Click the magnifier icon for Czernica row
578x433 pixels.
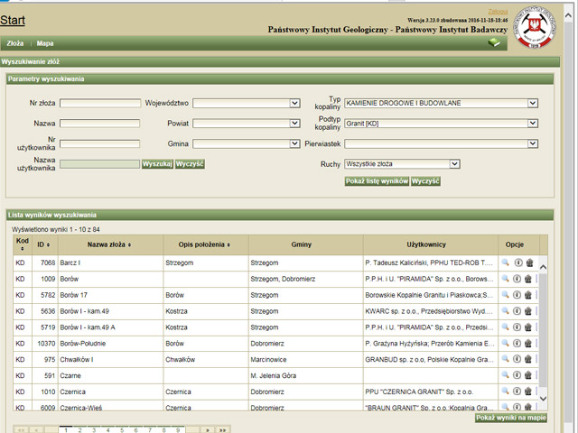(x=505, y=392)
